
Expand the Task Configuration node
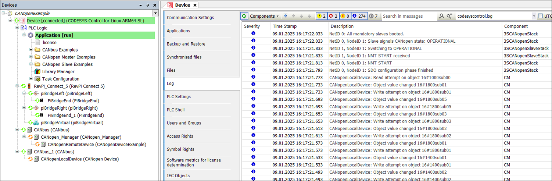click(31, 79)
